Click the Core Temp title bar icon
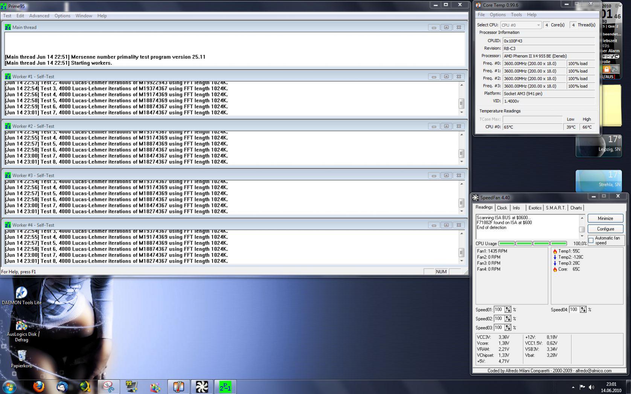The image size is (631, 394). tap(478, 5)
